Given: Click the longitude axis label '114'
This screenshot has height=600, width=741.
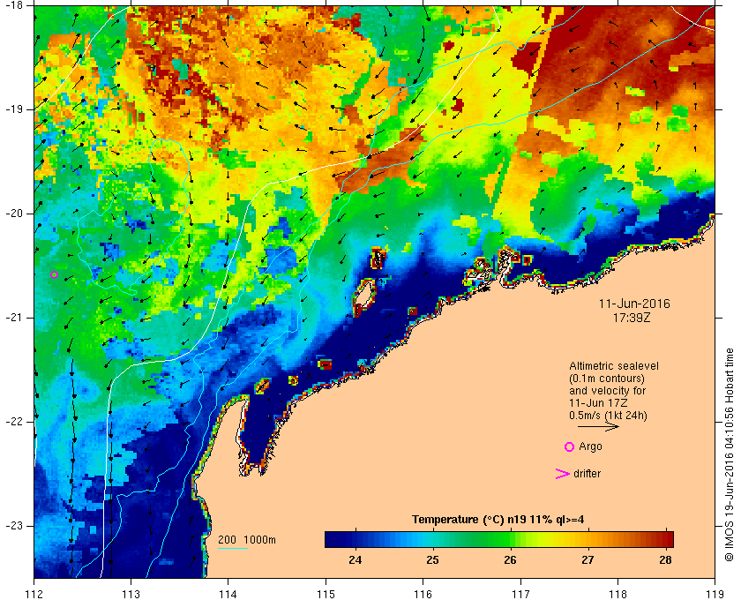Looking at the screenshot, I should (x=228, y=594).
